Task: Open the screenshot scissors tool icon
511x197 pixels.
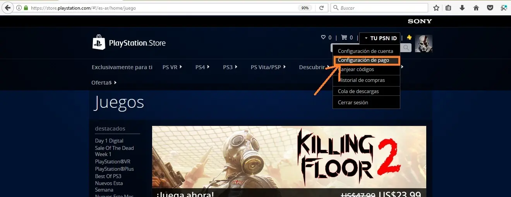Action: (x=504, y=8)
